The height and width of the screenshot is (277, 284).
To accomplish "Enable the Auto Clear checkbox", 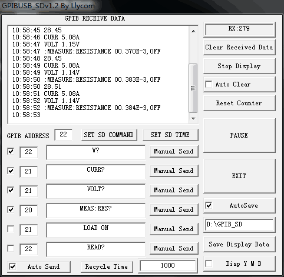I will coord(209,85).
